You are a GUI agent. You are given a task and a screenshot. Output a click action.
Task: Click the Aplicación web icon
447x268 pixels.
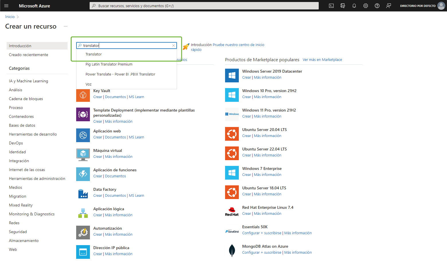click(x=83, y=135)
